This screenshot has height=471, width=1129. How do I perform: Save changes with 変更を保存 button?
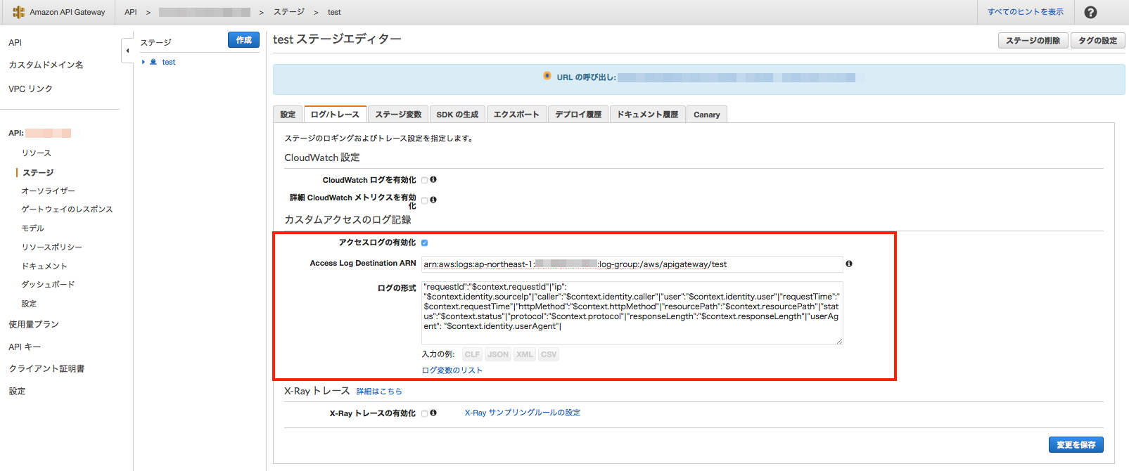point(1076,445)
